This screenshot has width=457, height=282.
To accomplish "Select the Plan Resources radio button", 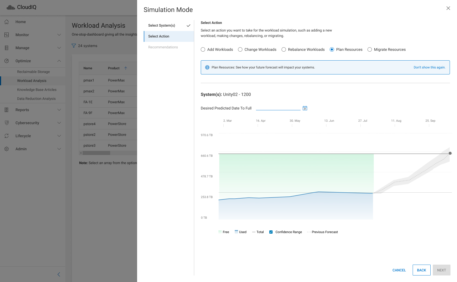I will pos(332,49).
